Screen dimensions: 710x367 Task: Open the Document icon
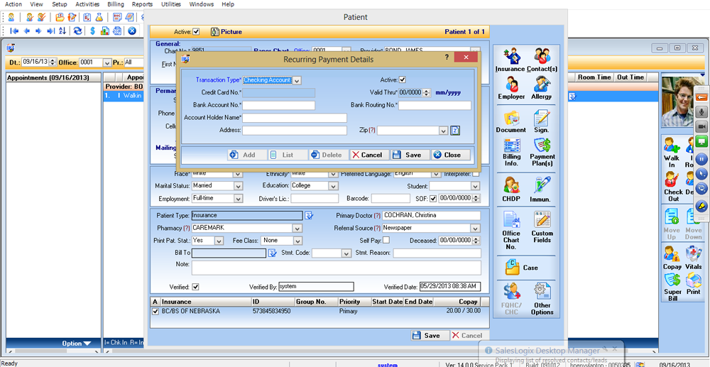point(511,121)
